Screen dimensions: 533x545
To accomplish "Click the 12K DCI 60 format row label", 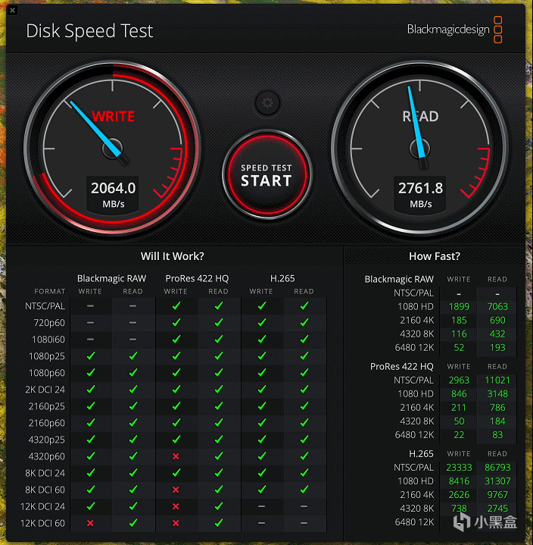I will coord(42,523).
